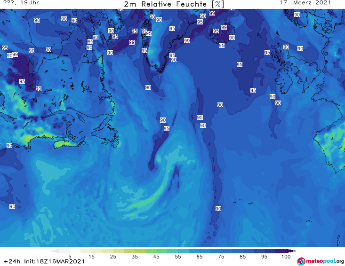
Task: Click the meteopool.org logo
Action: pos(321,261)
